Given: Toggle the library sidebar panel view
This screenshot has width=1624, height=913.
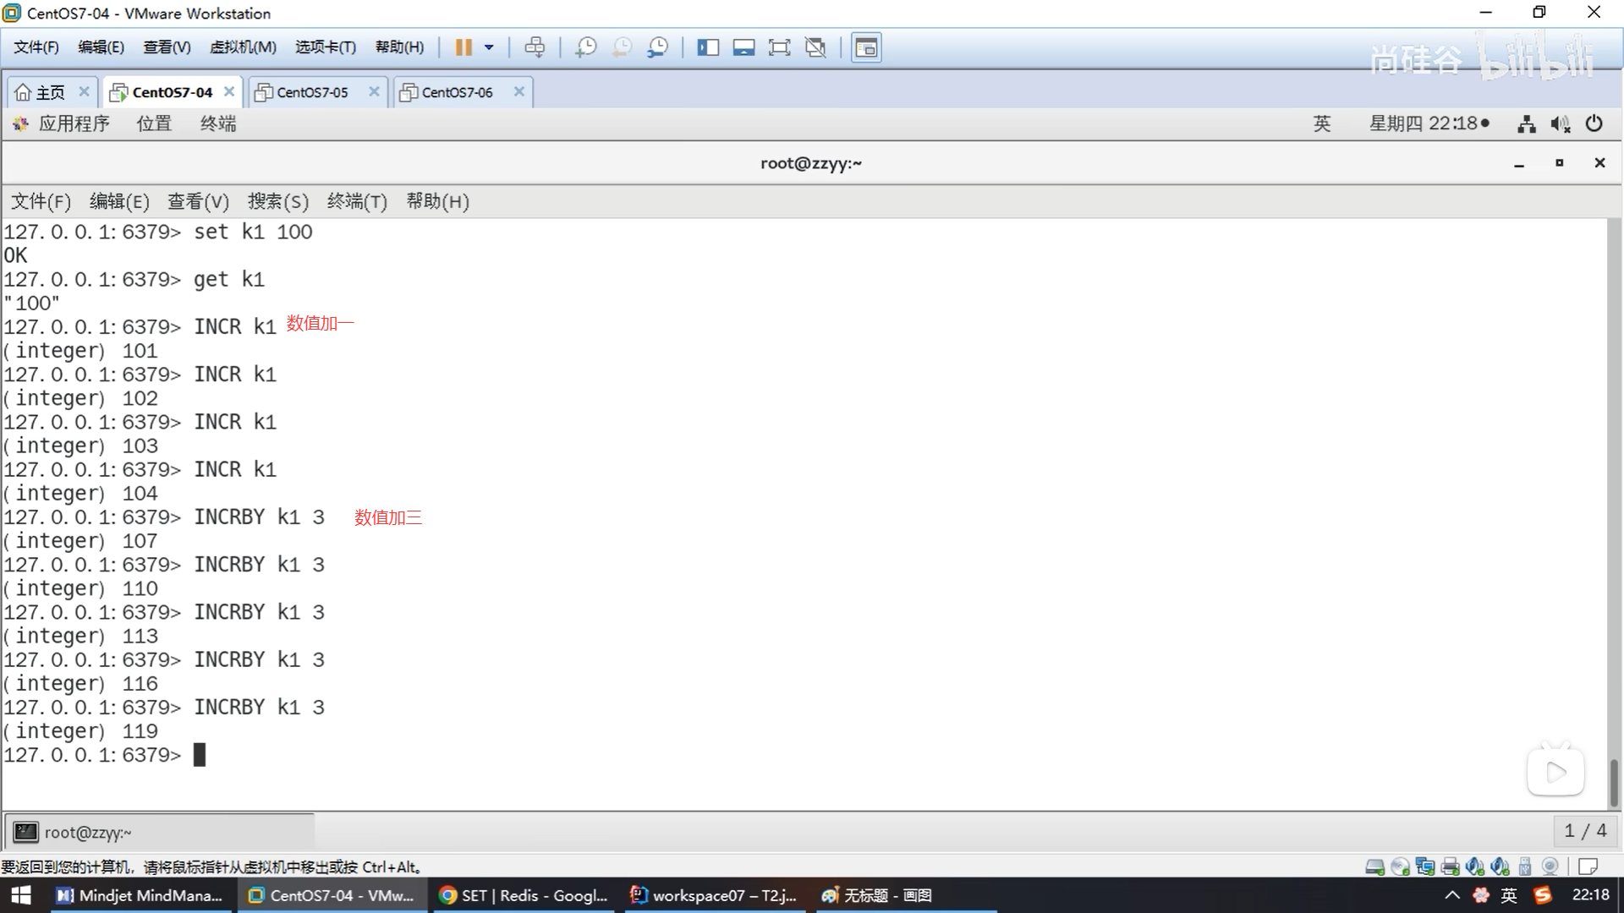Looking at the screenshot, I should coord(708,47).
